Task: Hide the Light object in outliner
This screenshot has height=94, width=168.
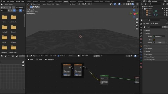Action: point(165,13)
